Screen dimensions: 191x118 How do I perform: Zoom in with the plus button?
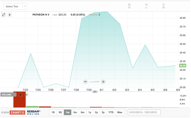coord(103,82)
